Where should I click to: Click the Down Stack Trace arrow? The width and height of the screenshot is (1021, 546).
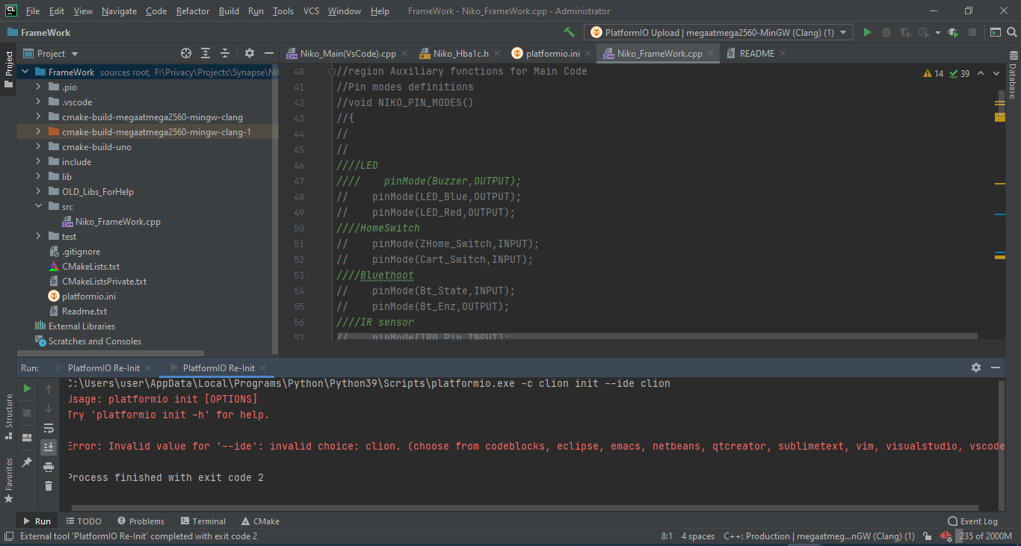(x=49, y=409)
